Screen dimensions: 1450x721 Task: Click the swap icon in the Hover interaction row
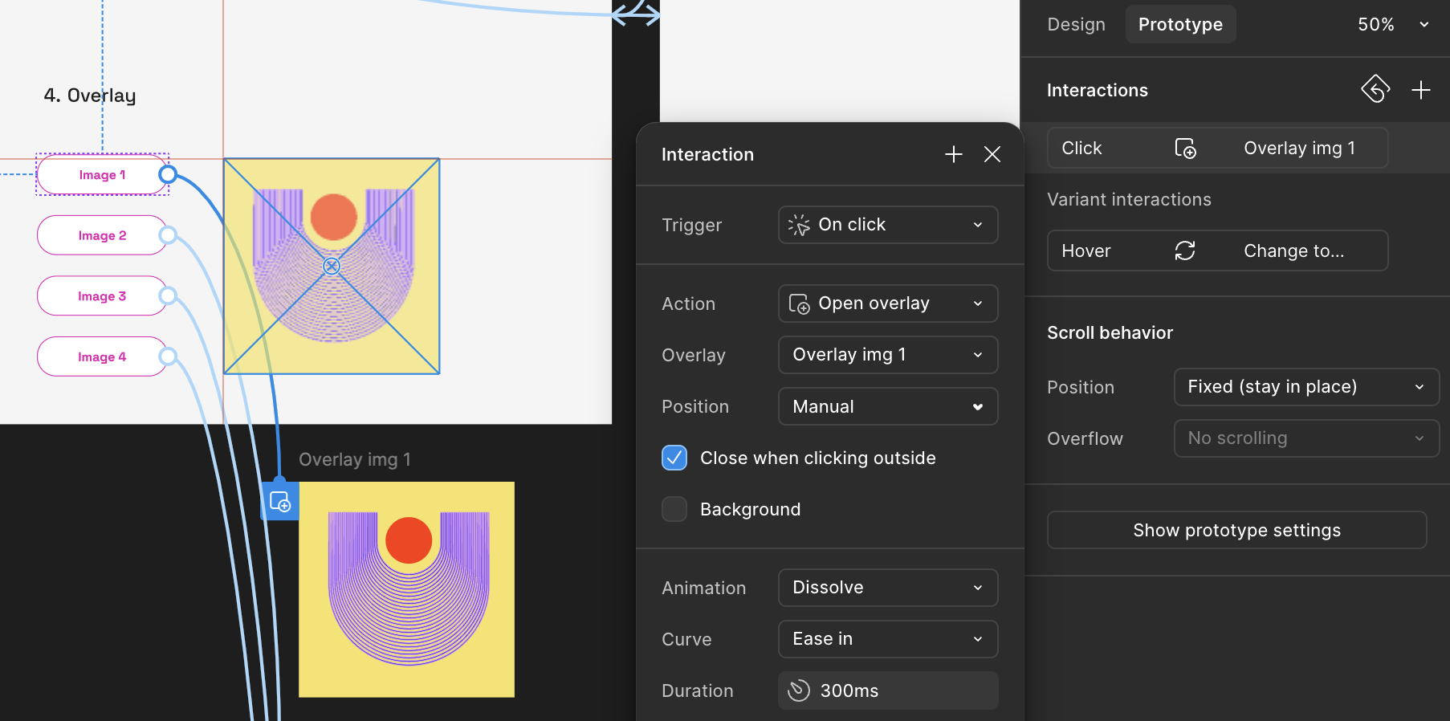coord(1185,251)
